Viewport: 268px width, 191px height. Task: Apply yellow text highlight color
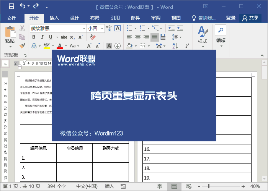(46, 46)
